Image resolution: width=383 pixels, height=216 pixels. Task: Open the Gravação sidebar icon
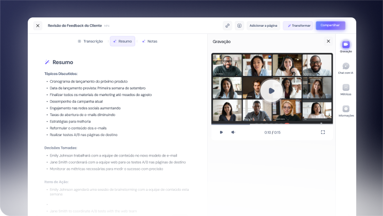[x=345, y=46]
